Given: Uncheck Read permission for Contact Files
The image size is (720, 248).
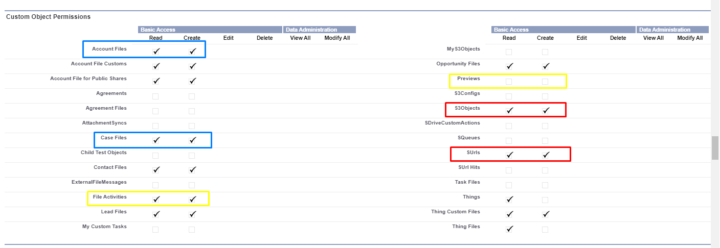Looking at the screenshot, I should pyautogui.click(x=156, y=169).
